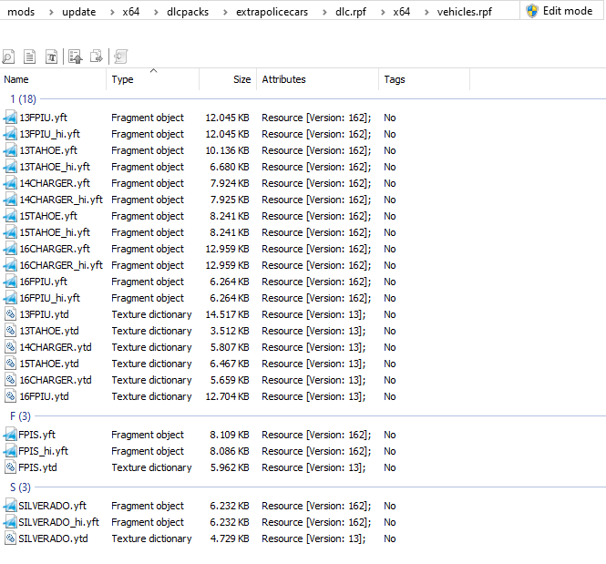Expand the chevron after extrapolicecars in breadcrumb

point(324,13)
